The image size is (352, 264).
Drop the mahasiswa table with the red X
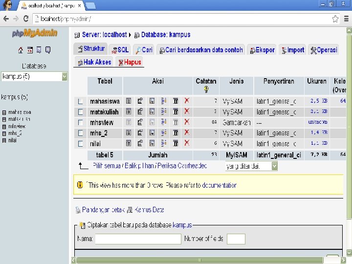tap(187, 101)
